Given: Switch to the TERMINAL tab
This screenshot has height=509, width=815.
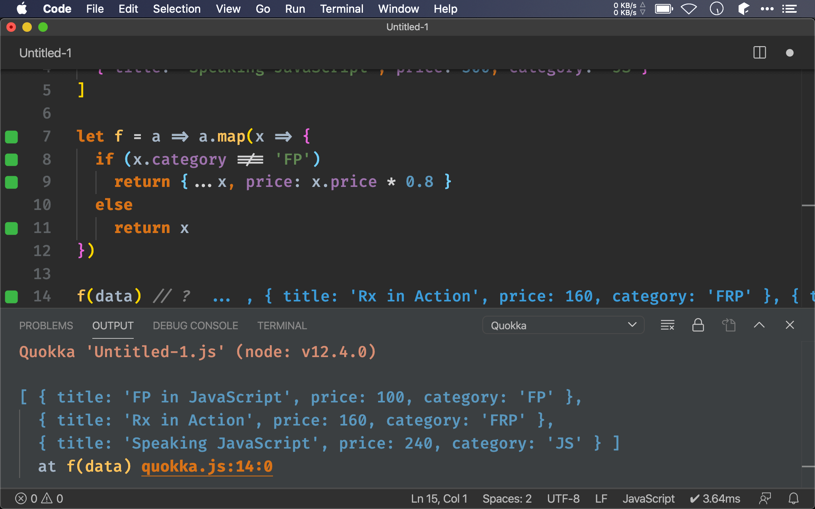Looking at the screenshot, I should point(282,326).
